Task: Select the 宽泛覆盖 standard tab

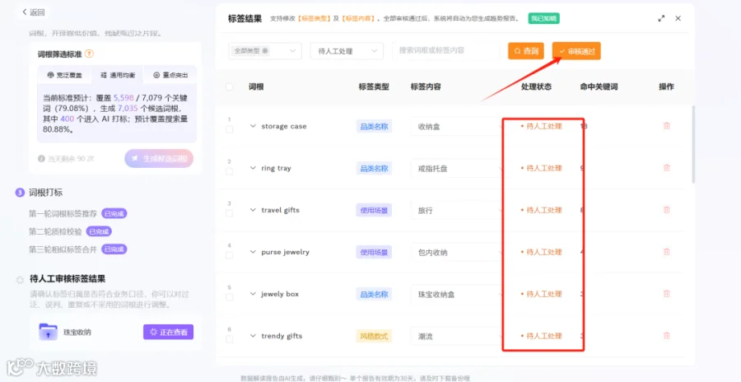Action: click(x=64, y=75)
